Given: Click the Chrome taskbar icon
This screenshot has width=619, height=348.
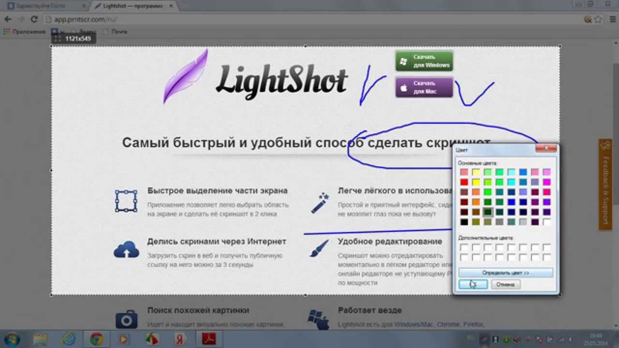Looking at the screenshot, I should tap(97, 339).
